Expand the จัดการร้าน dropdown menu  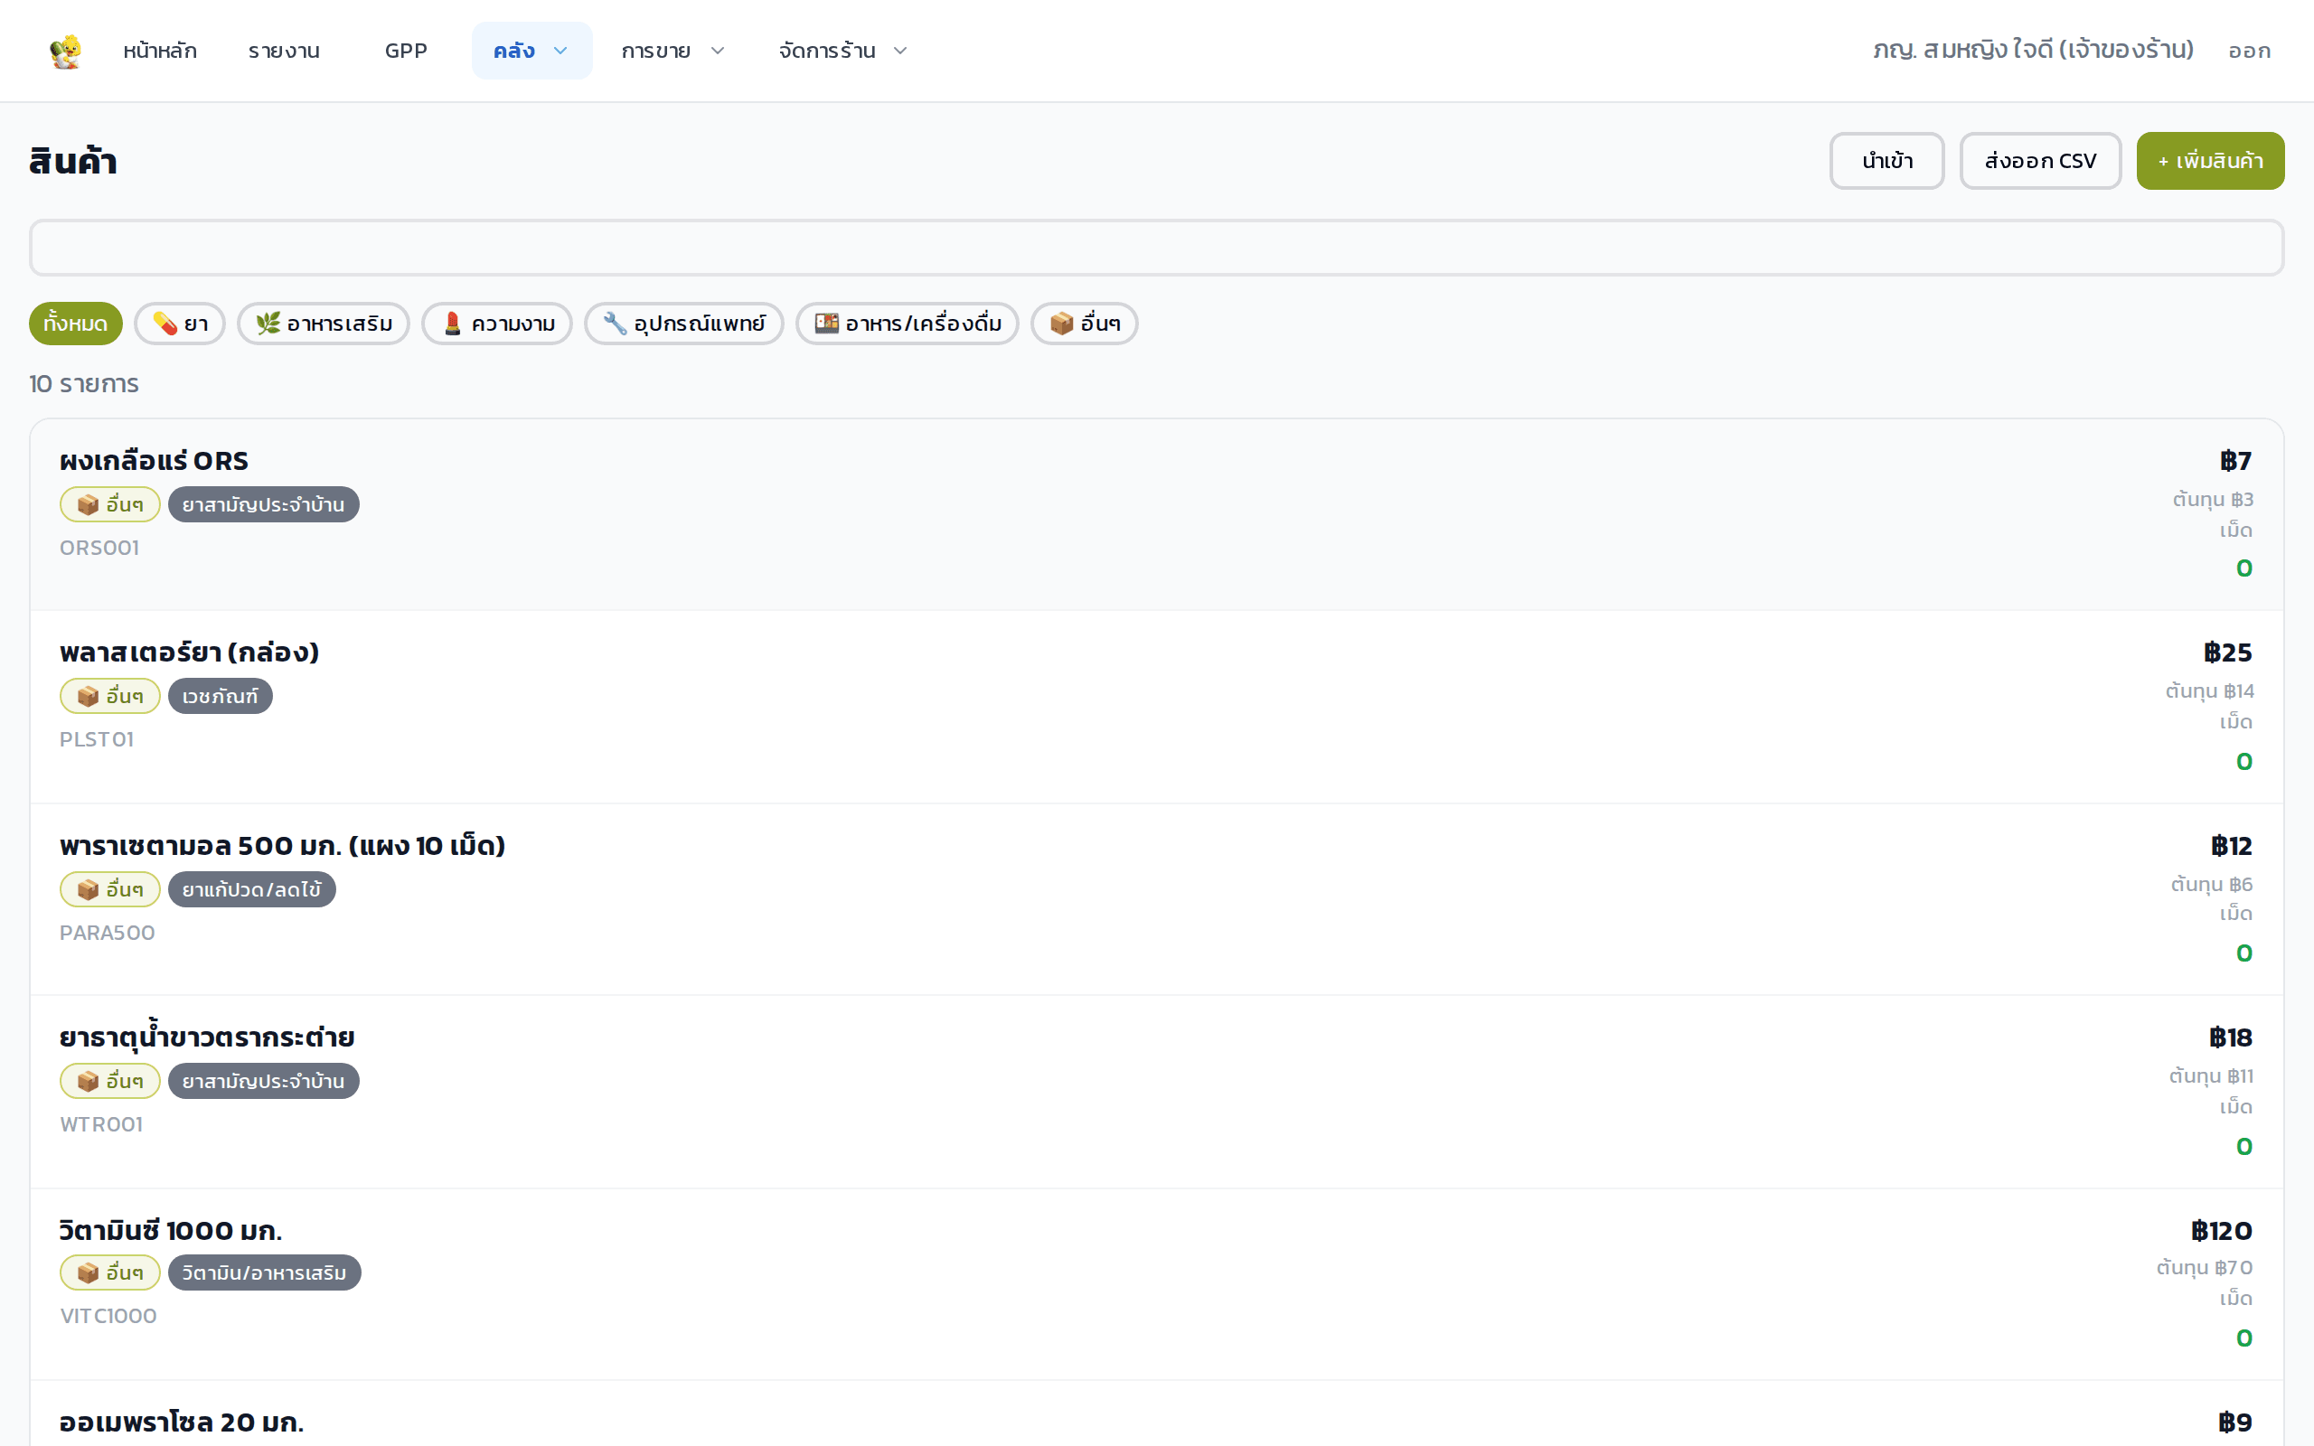click(842, 51)
